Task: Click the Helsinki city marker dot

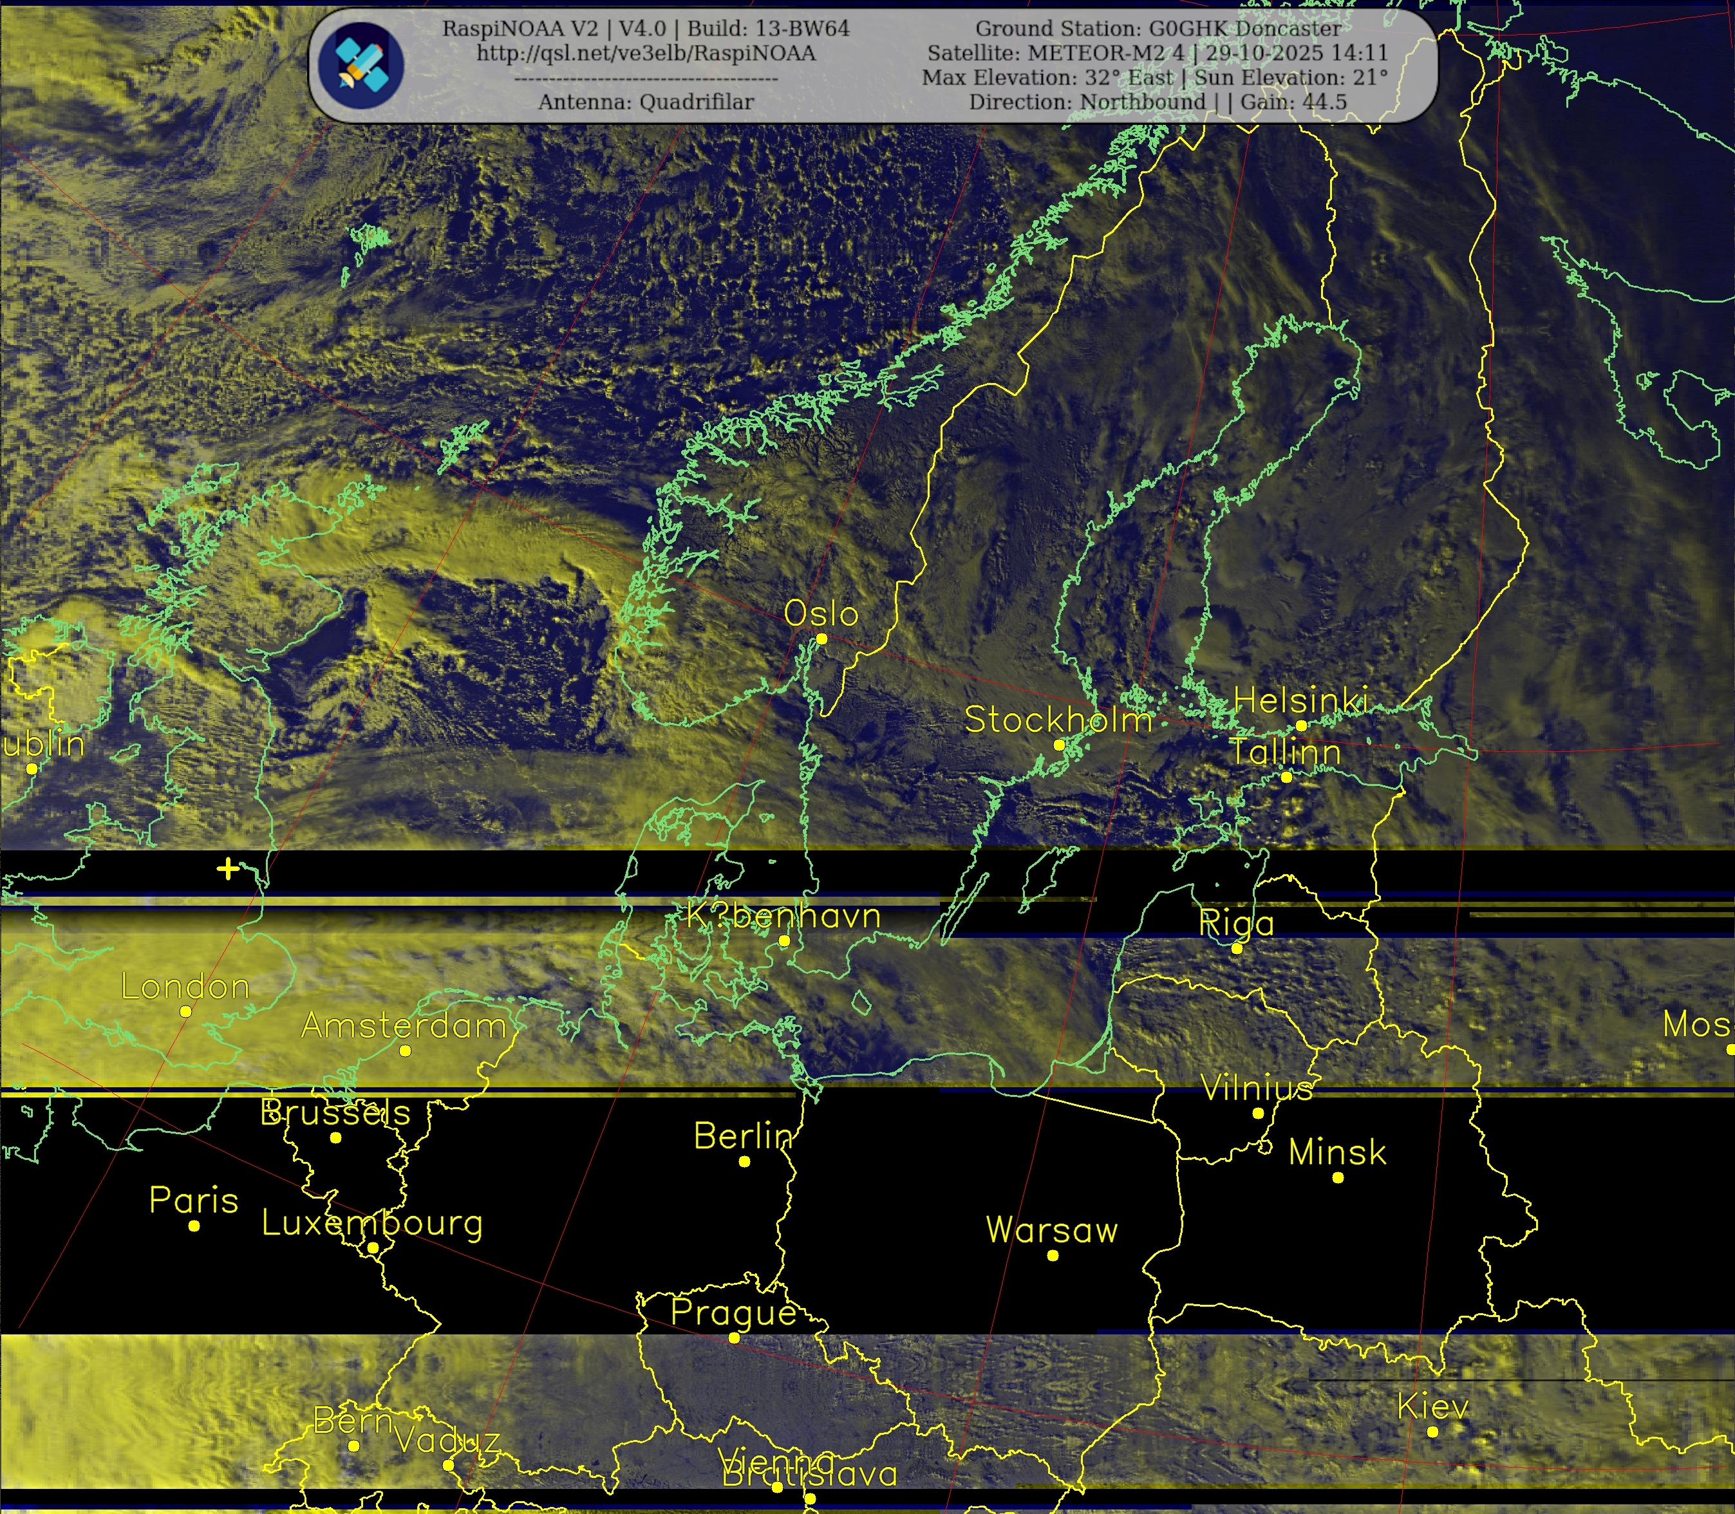Action: 1302,725
